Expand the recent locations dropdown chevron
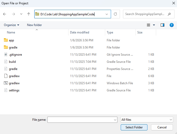Image resolution: width=177 pixels, height=134 pixels. [21, 14]
